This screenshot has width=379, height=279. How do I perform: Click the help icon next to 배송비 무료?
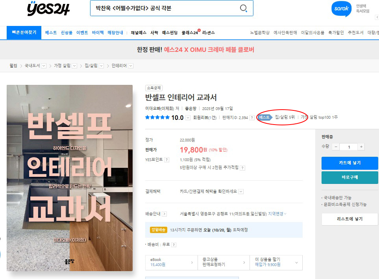pyautogui.click(x=174, y=244)
